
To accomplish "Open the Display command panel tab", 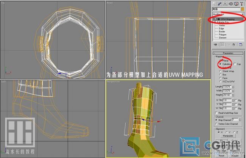I will click(x=237, y=4).
